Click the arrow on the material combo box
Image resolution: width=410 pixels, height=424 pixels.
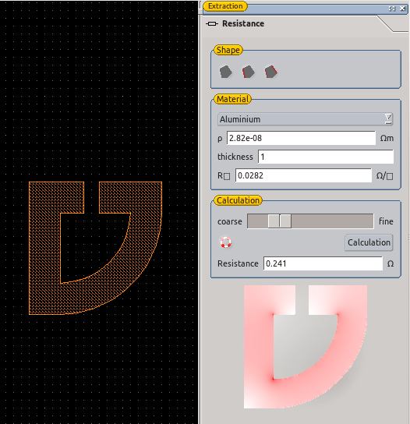(388, 119)
